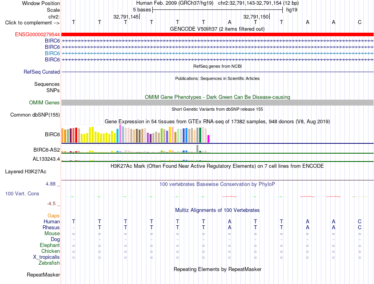Click 'Short Genetic Variants from dbSNP release 155'

coord(217,109)
